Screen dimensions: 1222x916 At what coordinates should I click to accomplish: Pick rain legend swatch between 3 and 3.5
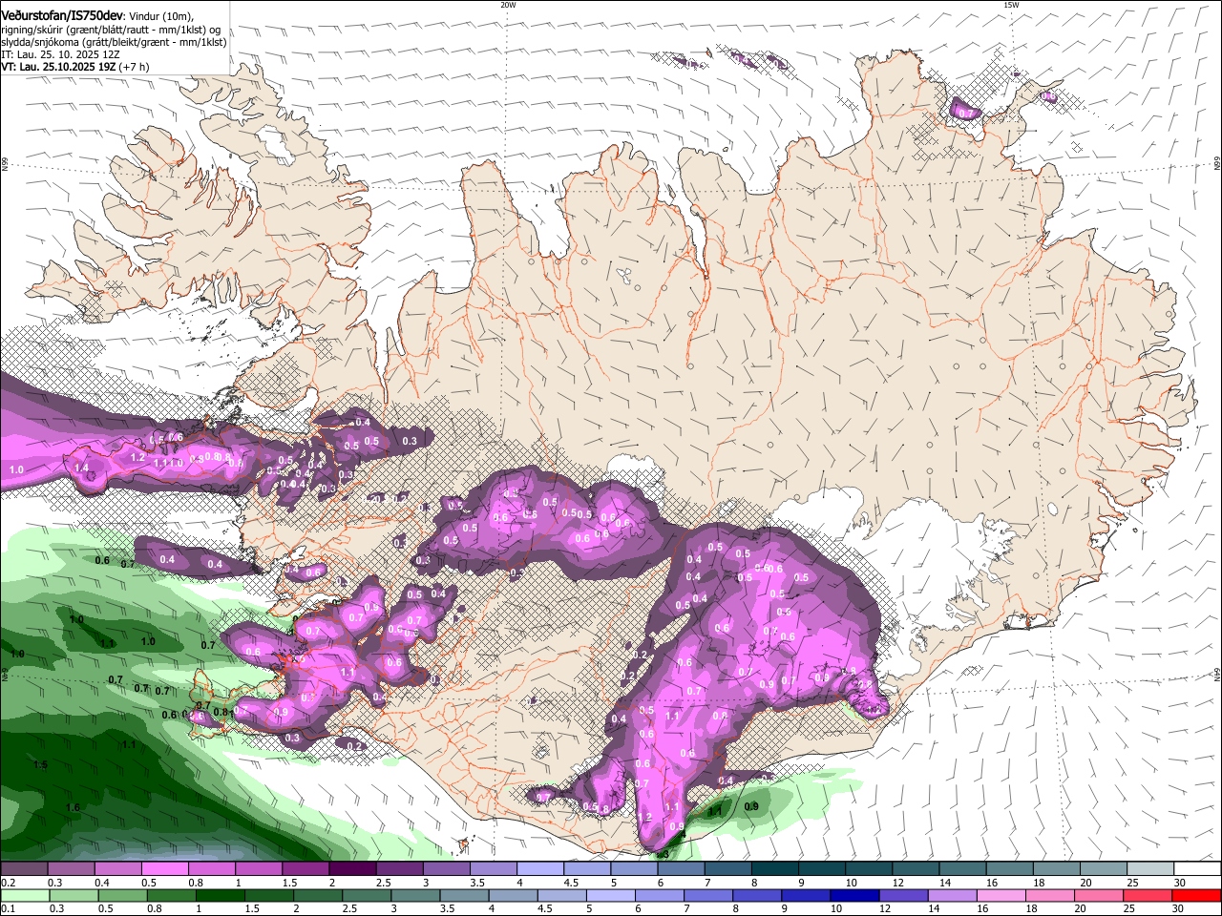(x=415, y=896)
